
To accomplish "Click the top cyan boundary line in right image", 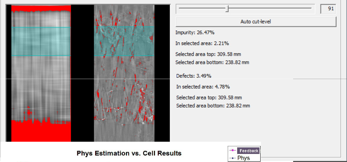I will pyautogui.click(x=124, y=27).
